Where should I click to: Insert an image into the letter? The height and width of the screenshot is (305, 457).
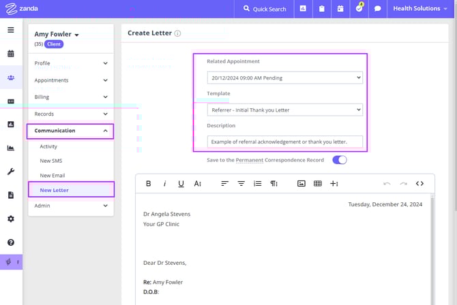pos(301,183)
